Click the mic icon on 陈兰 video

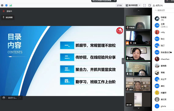pos(128,74)
